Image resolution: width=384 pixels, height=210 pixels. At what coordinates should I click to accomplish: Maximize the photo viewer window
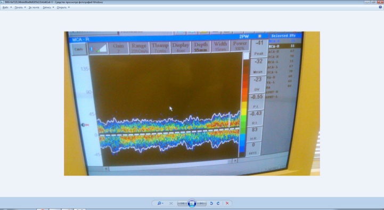[x=373, y=2]
